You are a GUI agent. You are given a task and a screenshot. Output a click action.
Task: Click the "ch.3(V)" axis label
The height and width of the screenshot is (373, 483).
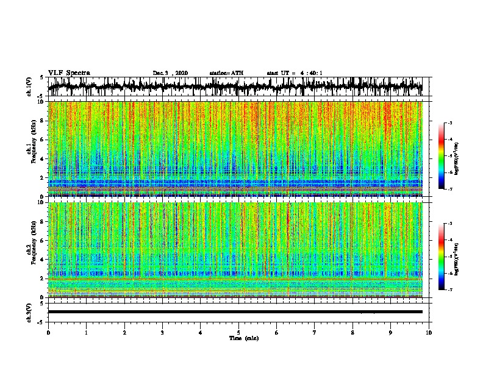(x=29, y=313)
